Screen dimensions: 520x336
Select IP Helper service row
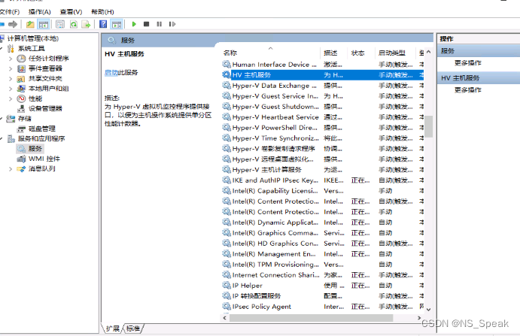point(323,286)
